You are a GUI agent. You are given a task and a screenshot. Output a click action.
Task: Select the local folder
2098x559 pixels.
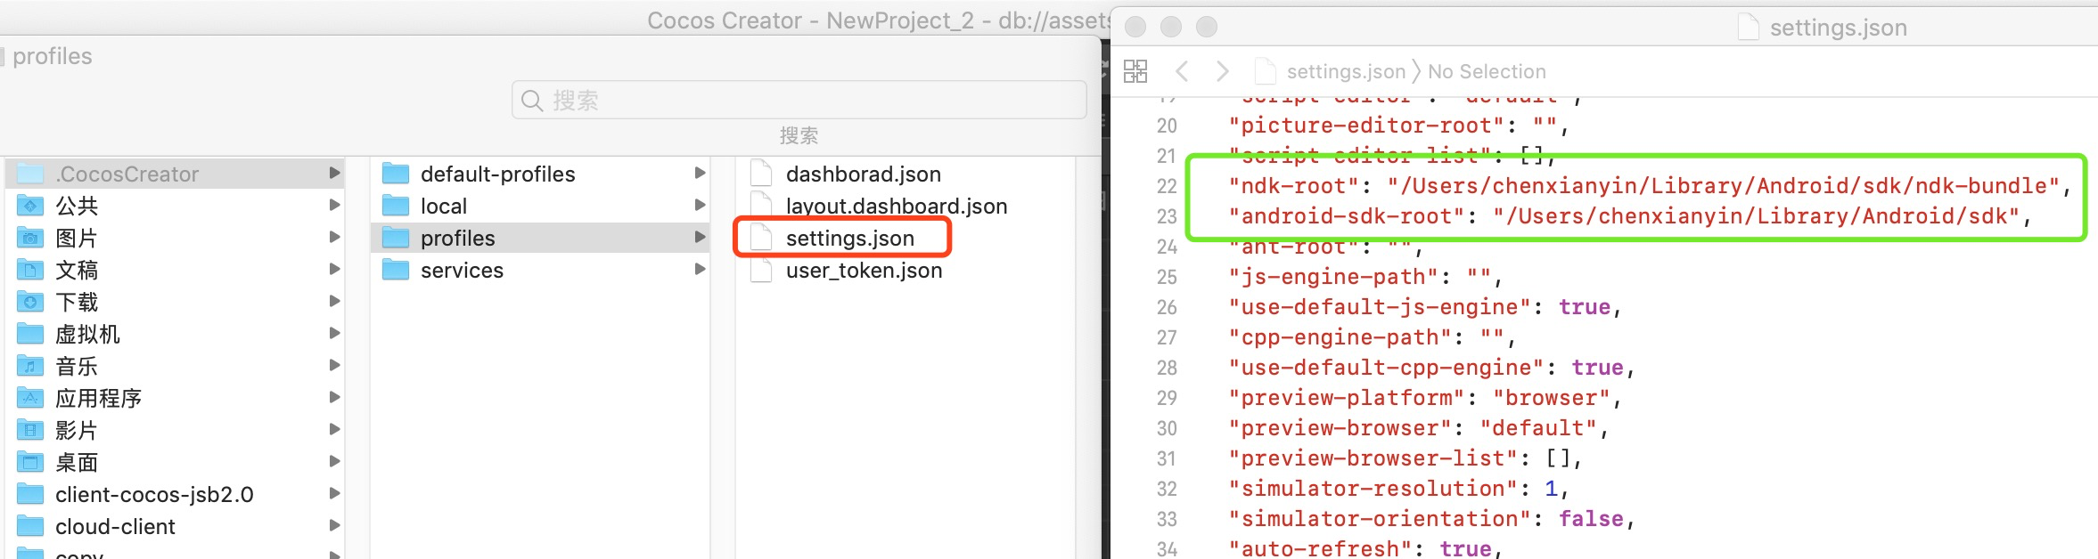tap(444, 207)
